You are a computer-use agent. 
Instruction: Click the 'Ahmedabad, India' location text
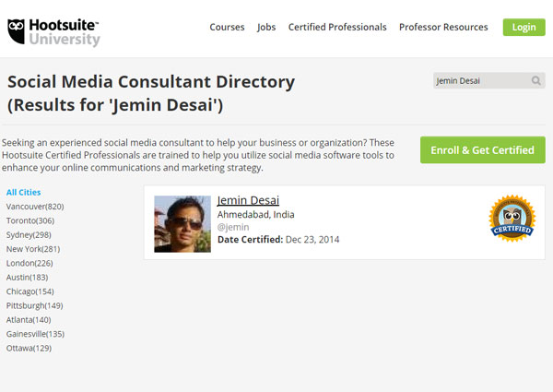pyautogui.click(x=255, y=215)
